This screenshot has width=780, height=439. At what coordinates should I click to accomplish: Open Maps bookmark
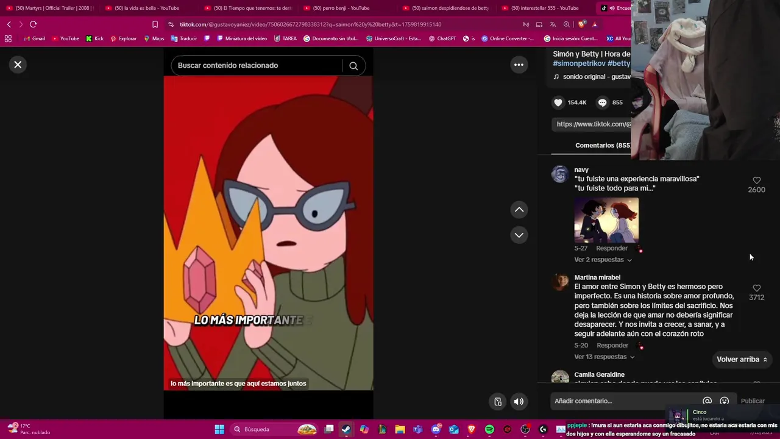click(x=154, y=38)
